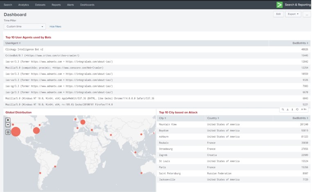Screen dimensions: 312x192
Task: Click the Zagreb city cell
Action: pos(163,155)
